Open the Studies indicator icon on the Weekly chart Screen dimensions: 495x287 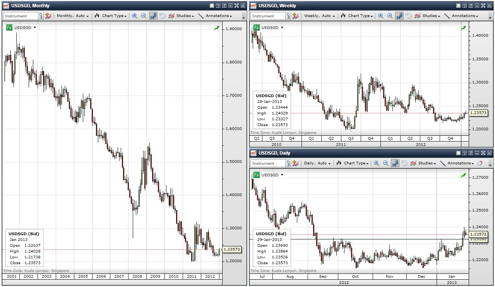(418, 16)
